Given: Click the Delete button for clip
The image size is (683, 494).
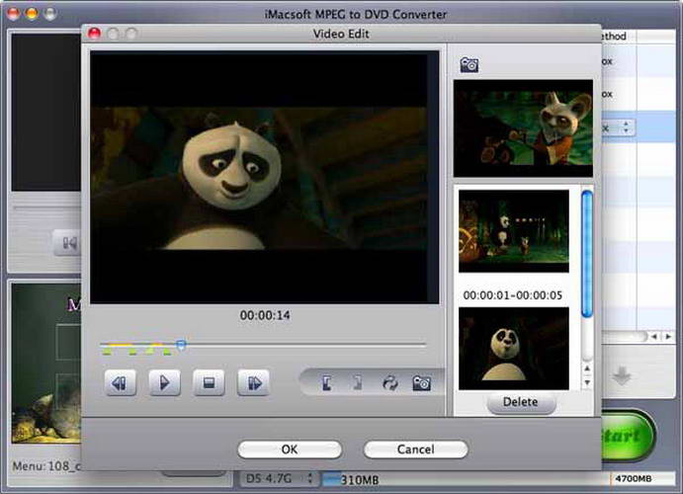Looking at the screenshot, I should tap(521, 402).
